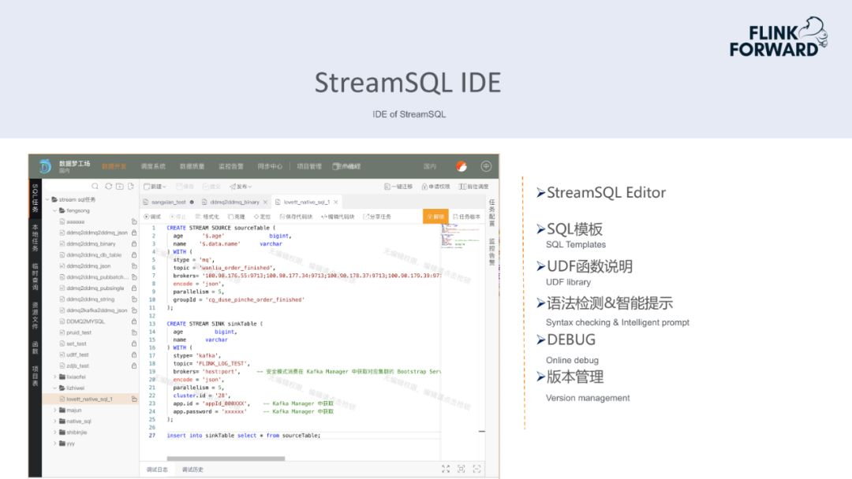Viewport: 852px width, 479px height.
Task: Expand the shibinjie folder
Action: coord(55,433)
